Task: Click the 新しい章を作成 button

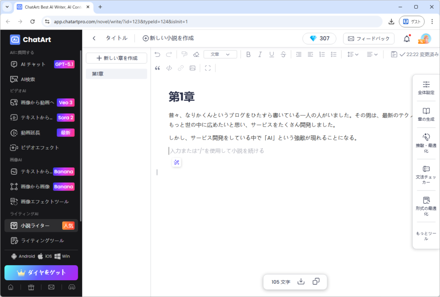Action: (116, 58)
